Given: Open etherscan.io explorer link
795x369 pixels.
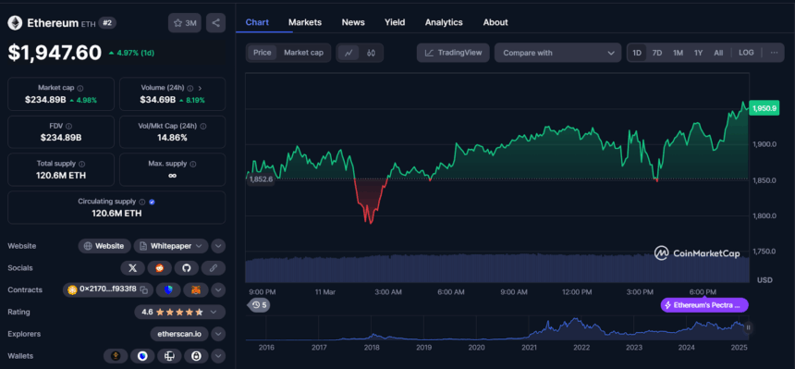Looking at the screenshot, I should point(179,334).
